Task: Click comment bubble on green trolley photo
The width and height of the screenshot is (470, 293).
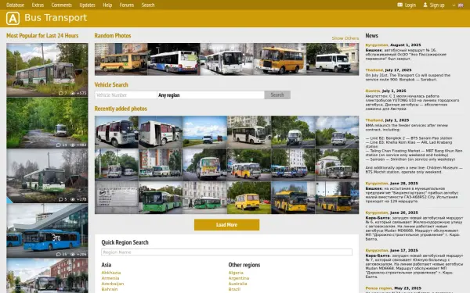Action: point(61,199)
